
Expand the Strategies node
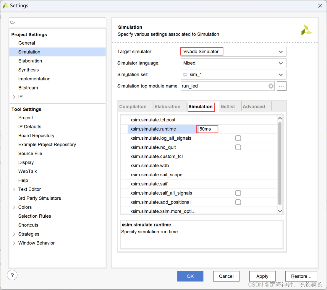pyautogui.click(x=14, y=234)
